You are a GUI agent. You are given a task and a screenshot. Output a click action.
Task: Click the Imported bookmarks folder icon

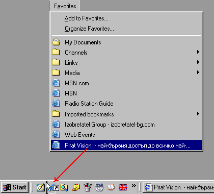(x=56, y=114)
